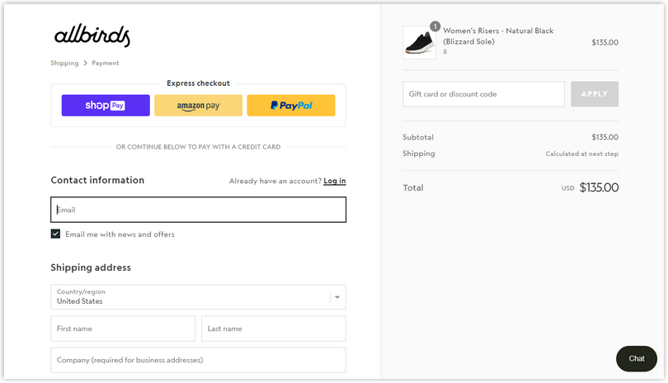Focus the Email input field
This screenshot has height=383, width=668.
click(198, 210)
